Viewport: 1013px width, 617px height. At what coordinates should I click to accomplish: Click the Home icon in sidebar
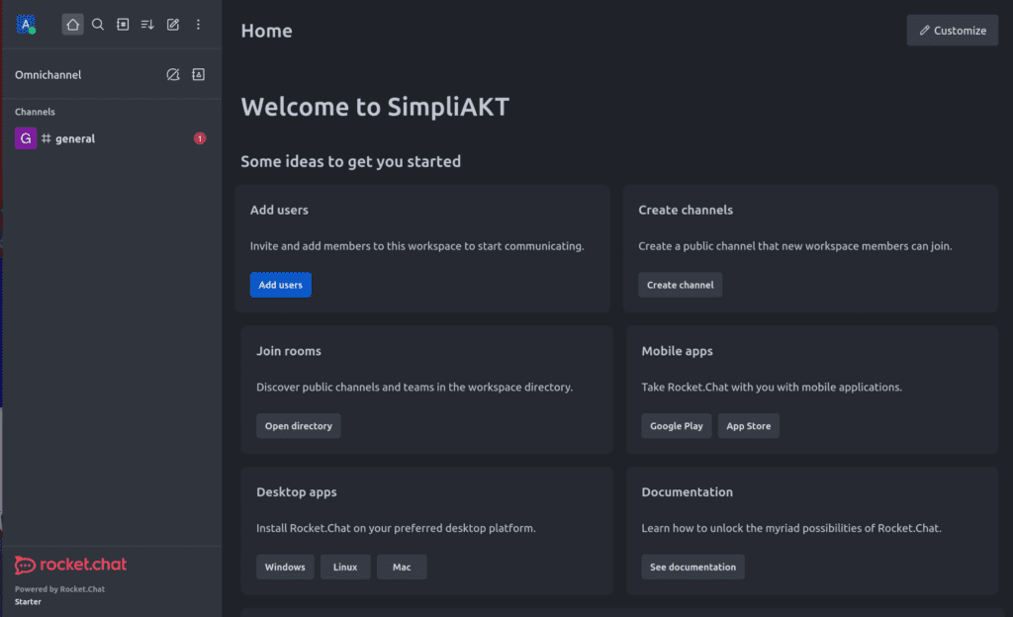point(72,25)
